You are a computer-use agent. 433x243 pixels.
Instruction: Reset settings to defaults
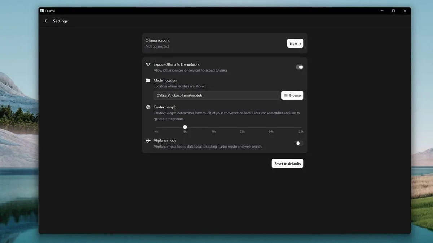click(x=288, y=163)
